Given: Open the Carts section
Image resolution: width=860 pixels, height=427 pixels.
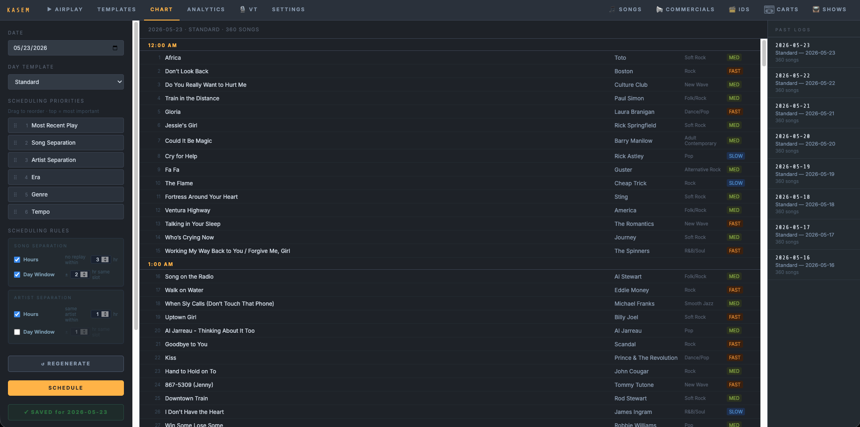Looking at the screenshot, I should point(781,9).
